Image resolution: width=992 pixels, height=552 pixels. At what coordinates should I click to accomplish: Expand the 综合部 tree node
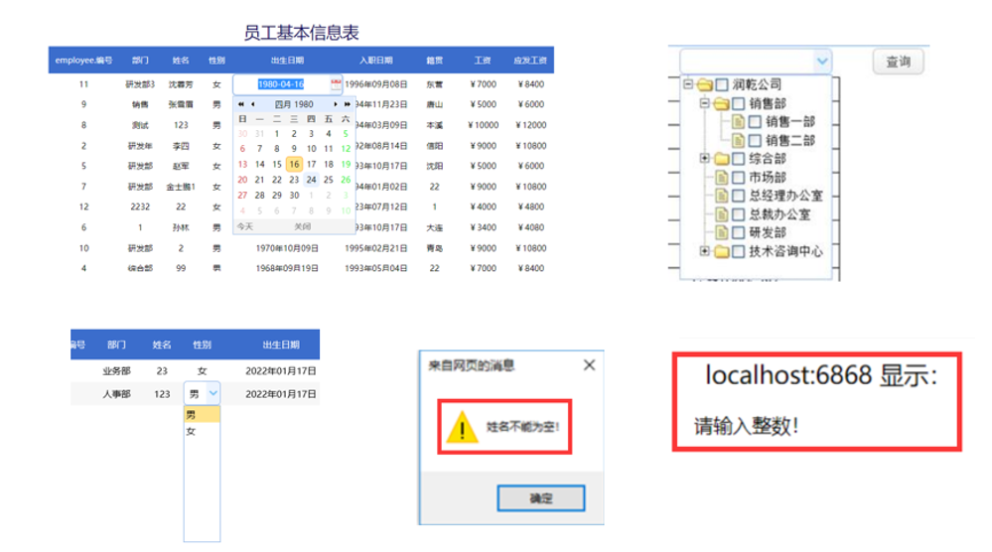click(704, 159)
